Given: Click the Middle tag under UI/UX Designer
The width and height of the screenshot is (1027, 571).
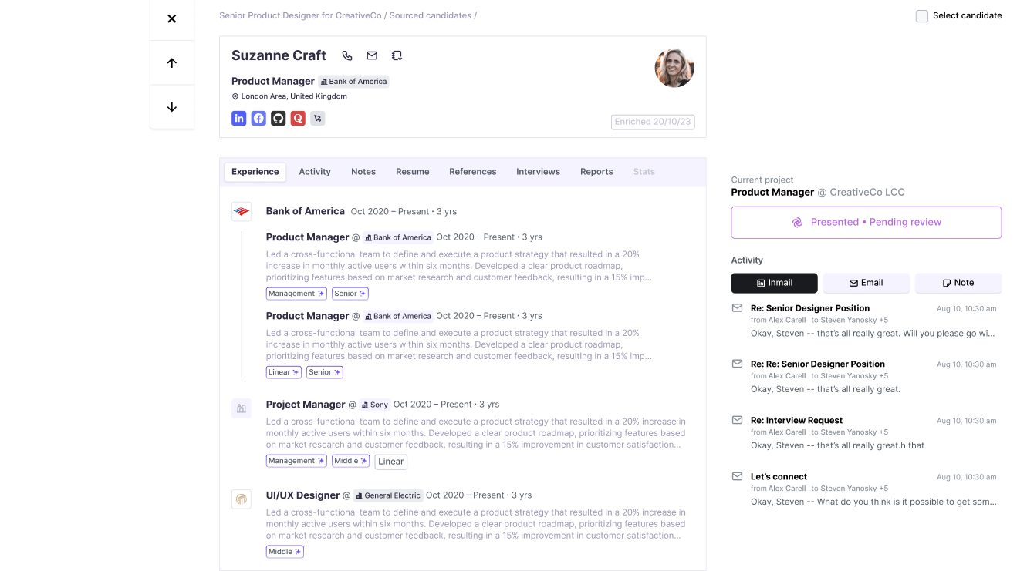Looking at the screenshot, I should 285,552.
